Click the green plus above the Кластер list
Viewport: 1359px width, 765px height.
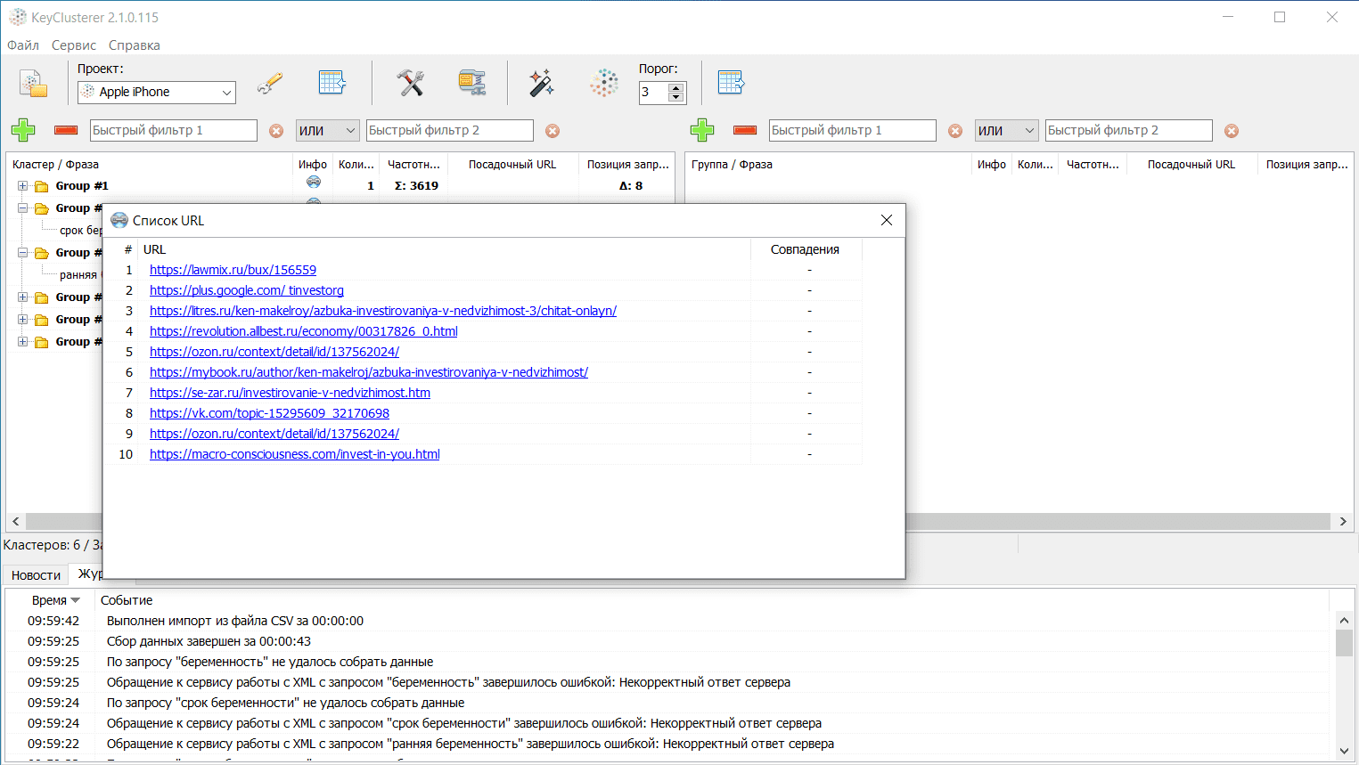click(23, 130)
